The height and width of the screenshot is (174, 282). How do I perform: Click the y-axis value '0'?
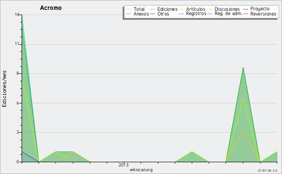pos(18,162)
